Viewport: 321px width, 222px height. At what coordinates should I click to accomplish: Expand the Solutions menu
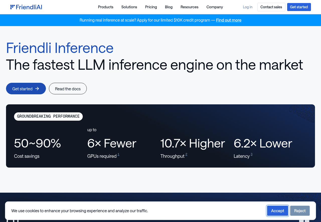pos(129,7)
